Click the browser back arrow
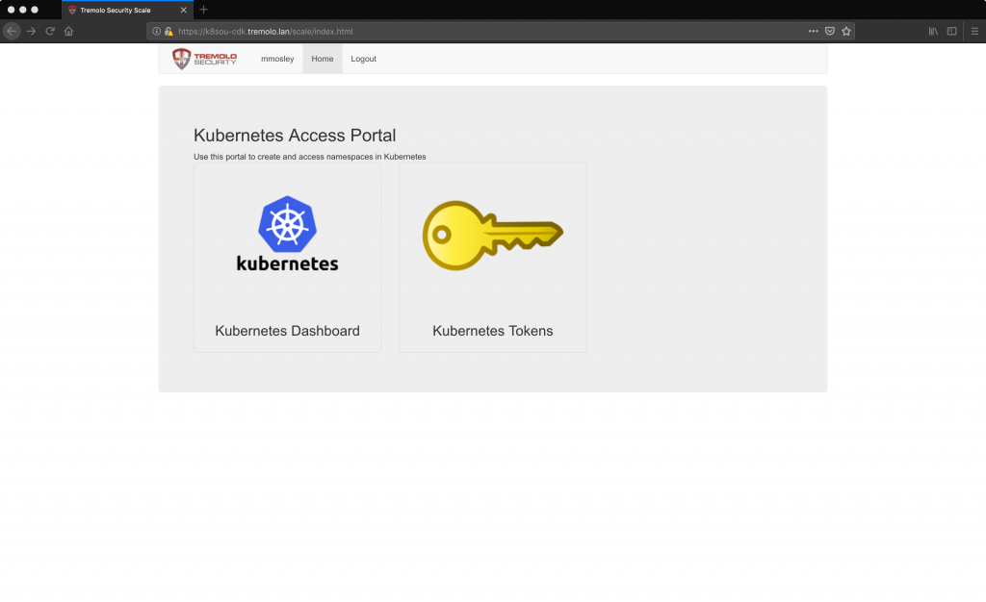 12,31
